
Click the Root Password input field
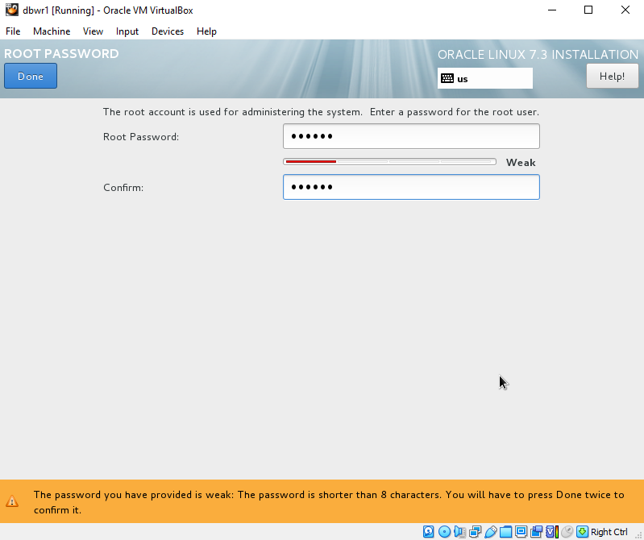[411, 136]
